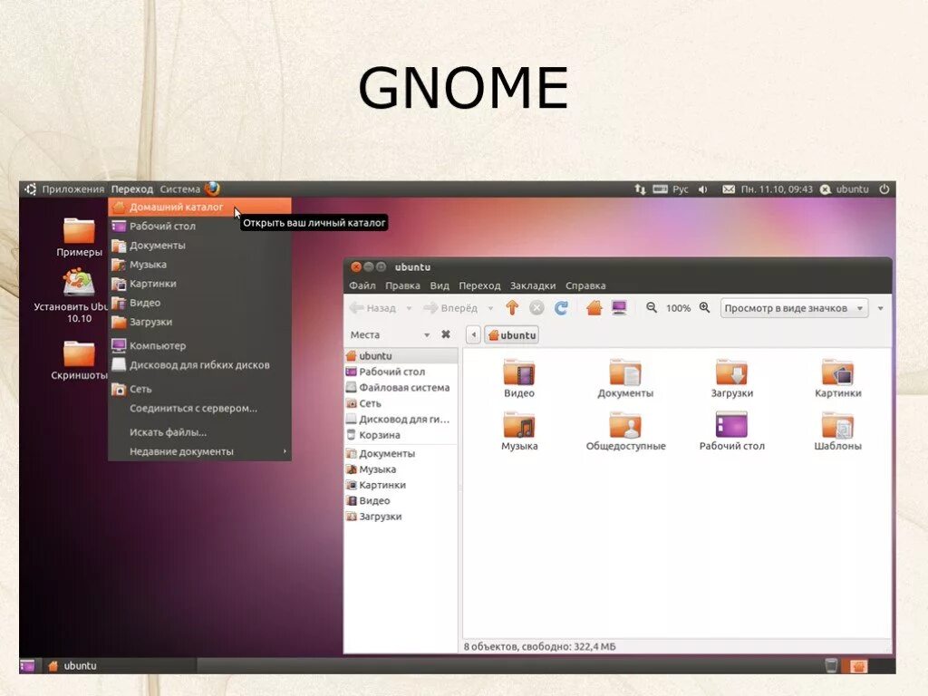The height and width of the screenshot is (696, 928).
Task: Open the Картинки folder in main pane
Action: 838,379
